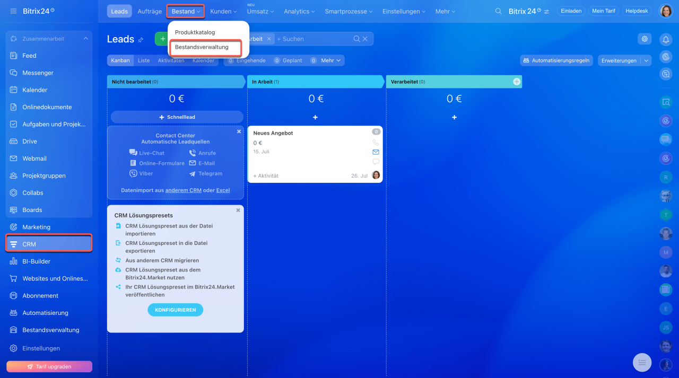Open the user profile avatar top right
Screen dimensions: 679x378
click(666, 11)
